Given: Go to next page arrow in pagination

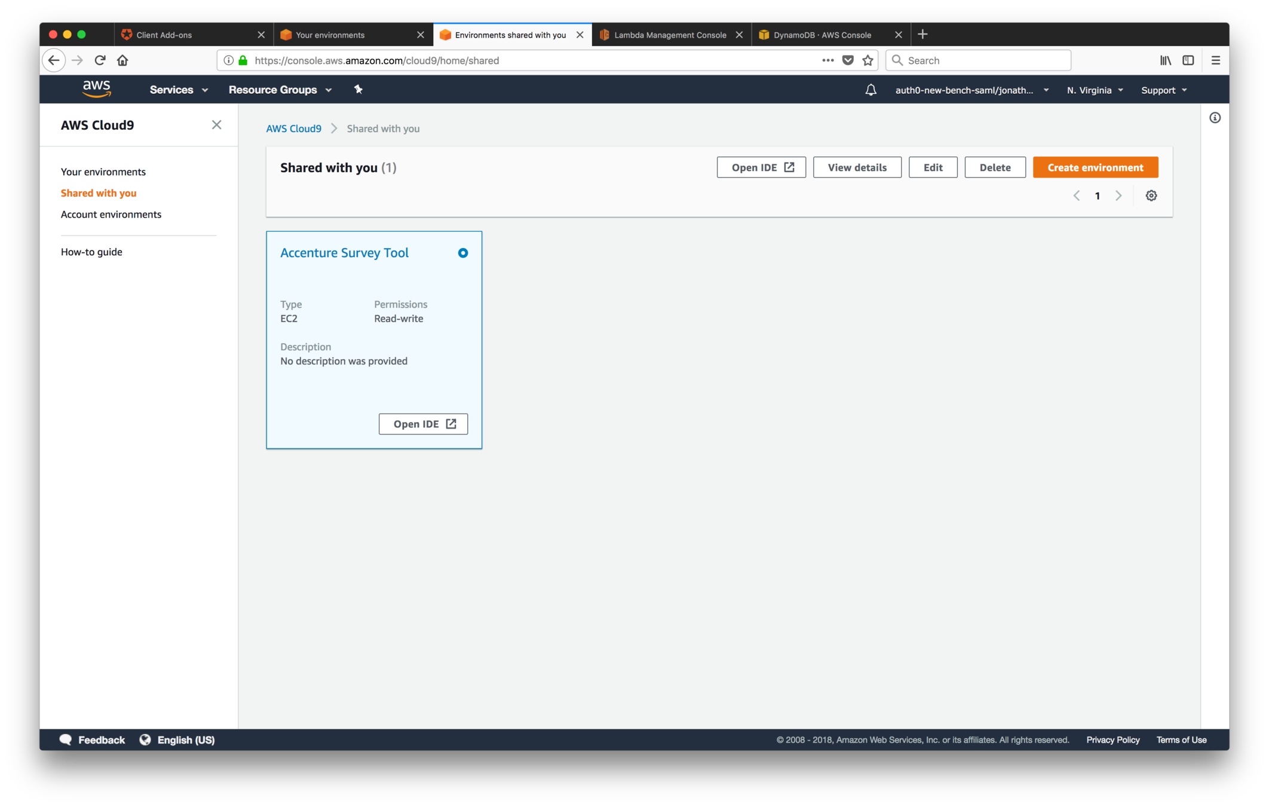Looking at the screenshot, I should point(1118,195).
